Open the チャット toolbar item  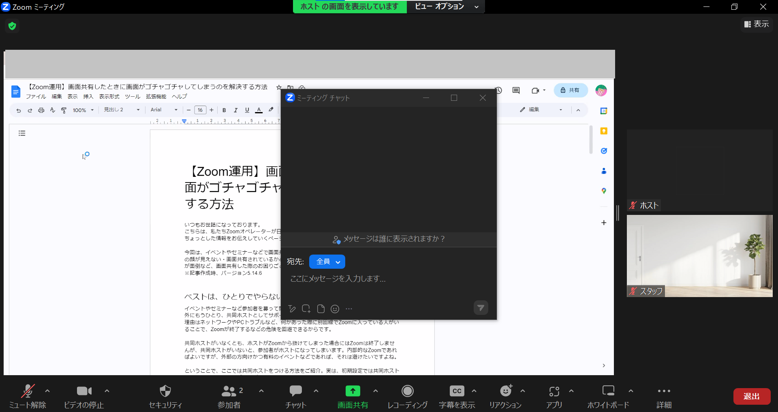(295, 391)
